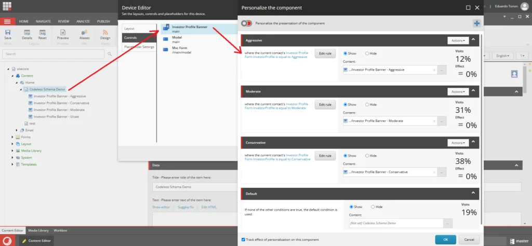Click the Reset layout icon
The height and width of the screenshot is (246, 532).
pos(43,32)
